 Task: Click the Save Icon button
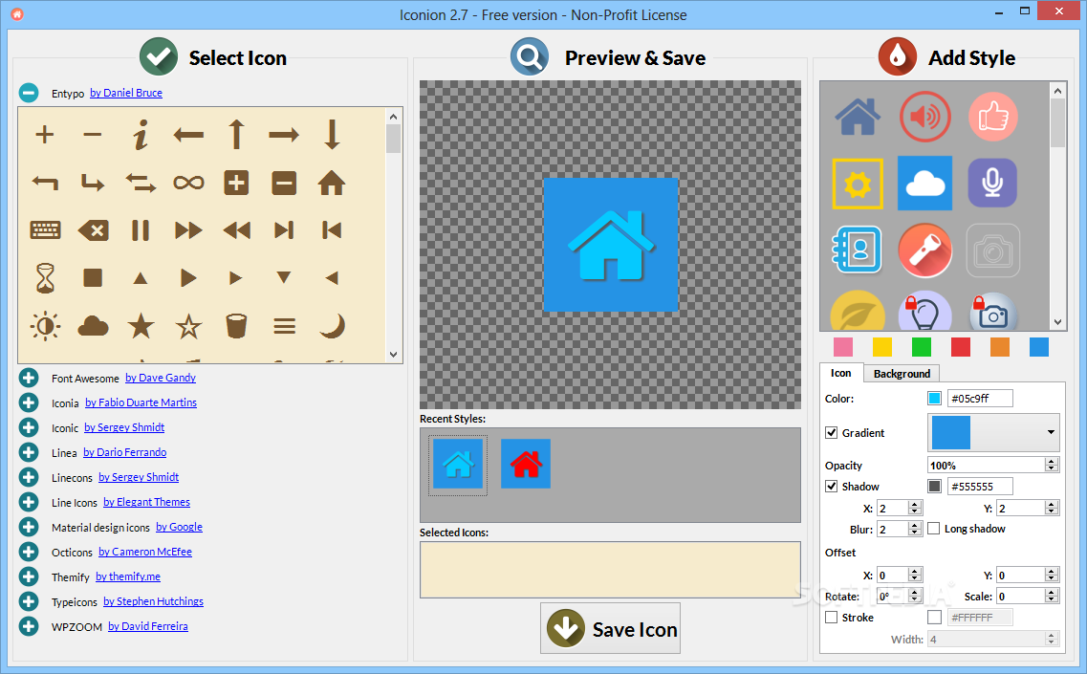pyautogui.click(x=610, y=628)
